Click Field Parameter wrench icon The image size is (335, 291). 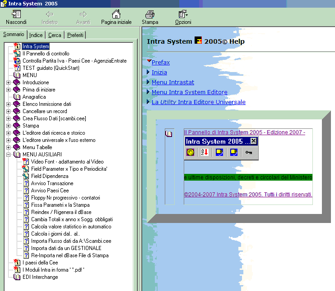coord(26,169)
